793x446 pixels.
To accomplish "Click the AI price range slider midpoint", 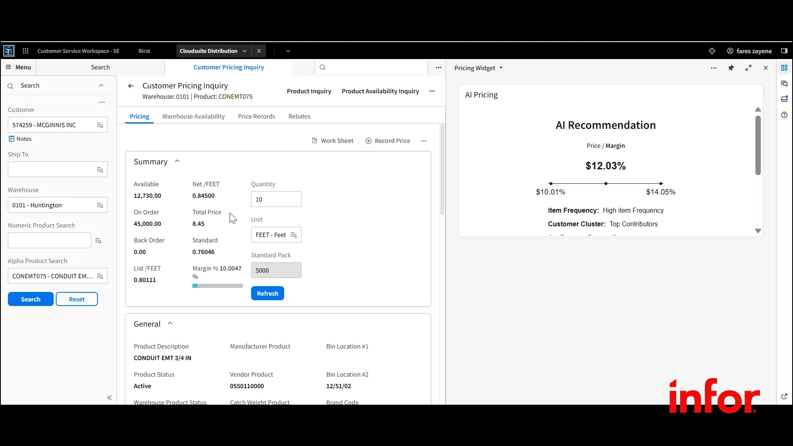I will pyautogui.click(x=606, y=183).
